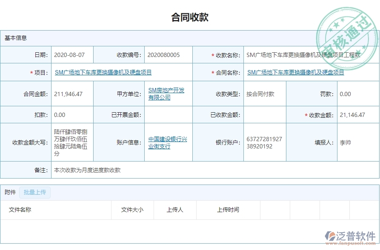Click the 收款金额 value 21,146.47
This screenshot has width=380, height=250.
[351, 115]
